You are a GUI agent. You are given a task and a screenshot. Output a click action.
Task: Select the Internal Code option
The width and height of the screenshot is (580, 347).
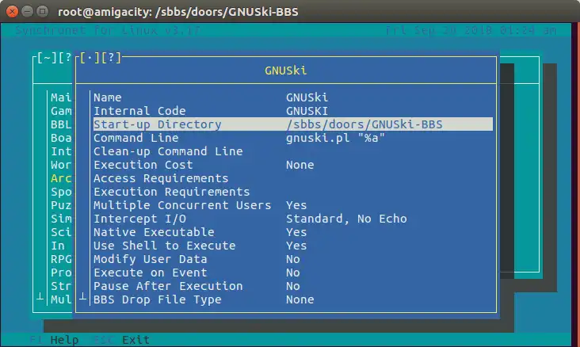click(x=292, y=111)
